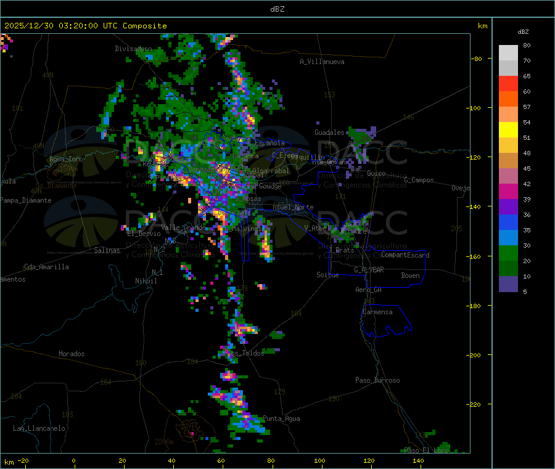The width and height of the screenshot is (555, 469).
Task: Click the J_Prats place label
Action: (x=342, y=250)
